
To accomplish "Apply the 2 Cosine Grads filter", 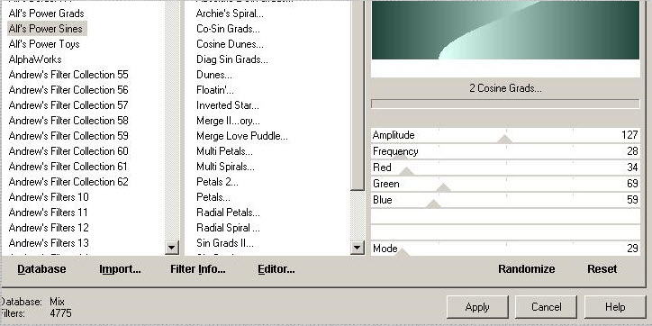I will (477, 307).
